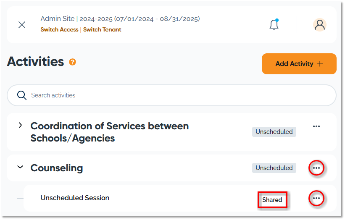The height and width of the screenshot is (220, 345).
Task: Open Coordination of Services more options menu
Action: click(316, 126)
